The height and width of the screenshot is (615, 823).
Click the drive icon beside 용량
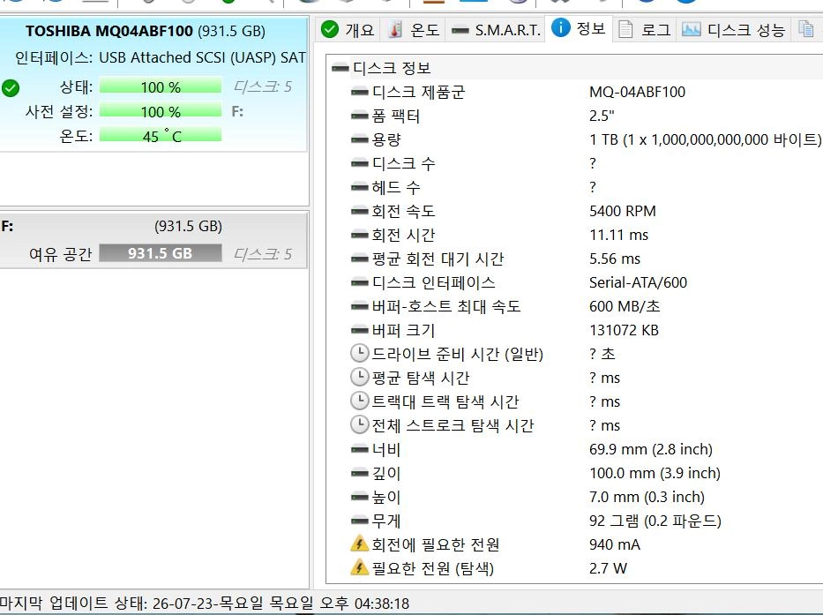point(360,139)
